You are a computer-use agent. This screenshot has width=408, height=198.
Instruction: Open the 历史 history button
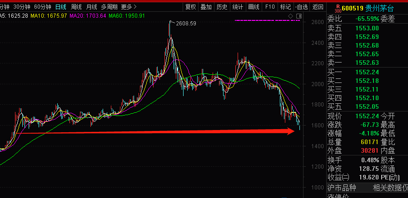(222, 7)
